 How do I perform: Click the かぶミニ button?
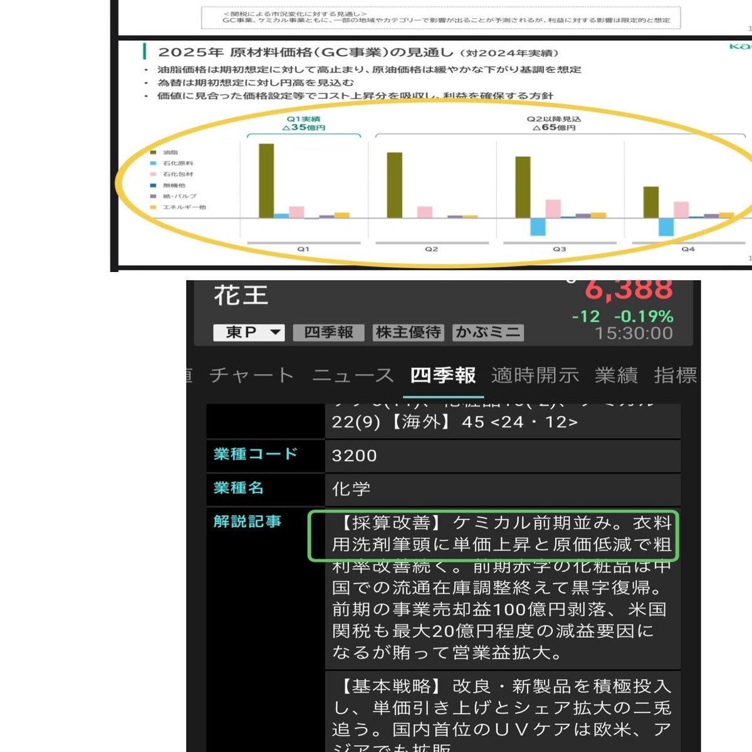[x=488, y=333]
